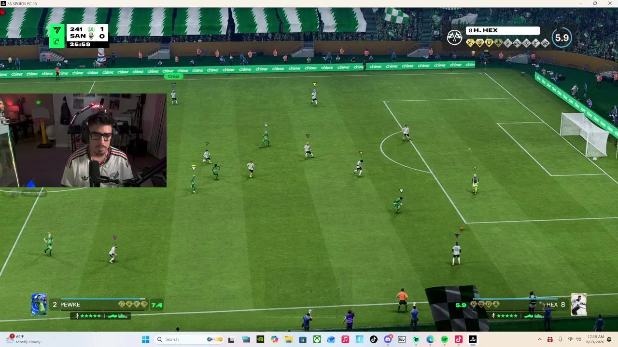Open the volume speaker tray icon

pyautogui.click(x=578, y=339)
